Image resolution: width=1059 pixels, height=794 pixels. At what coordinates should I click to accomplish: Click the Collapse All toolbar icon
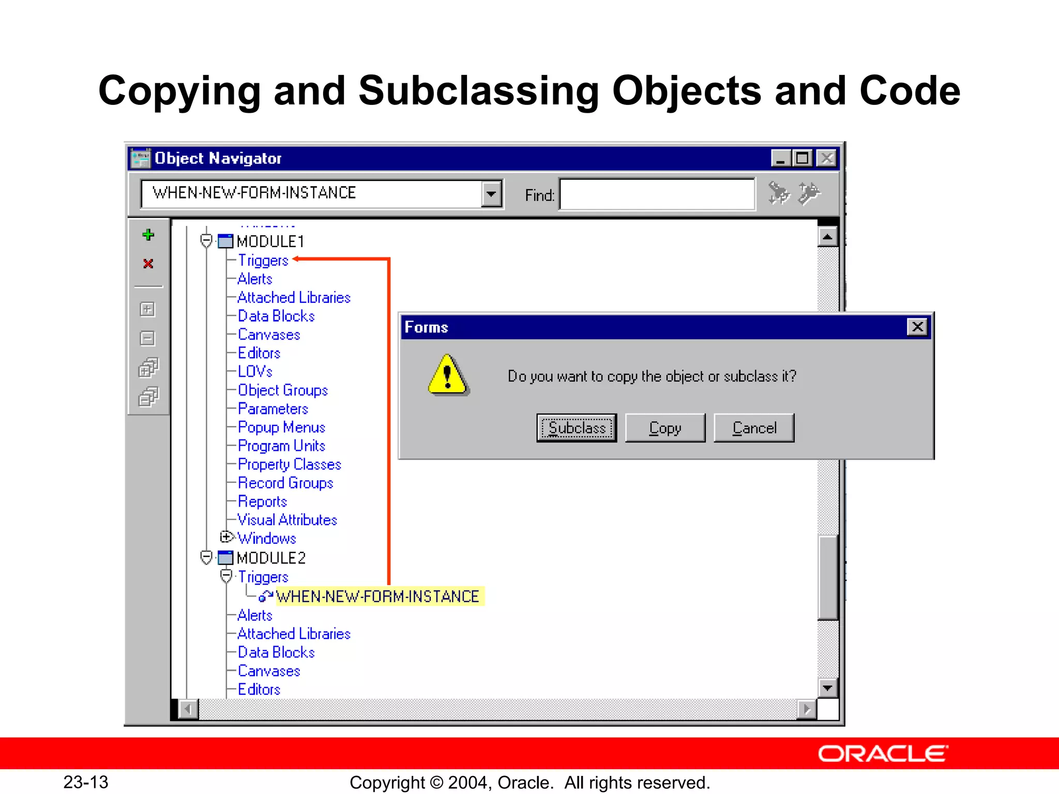pyautogui.click(x=148, y=396)
